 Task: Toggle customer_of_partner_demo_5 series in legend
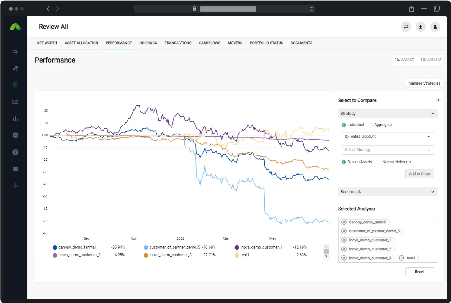[x=172, y=247]
